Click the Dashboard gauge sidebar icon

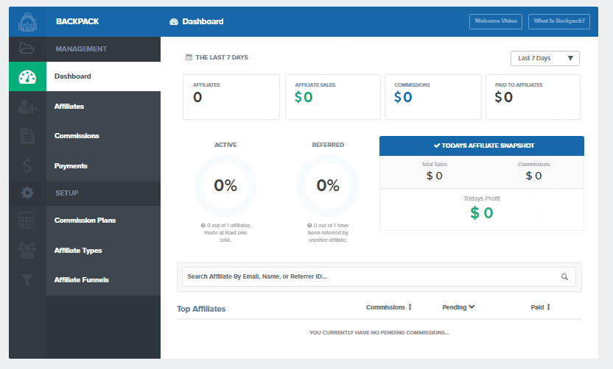pyautogui.click(x=27, y=77)
